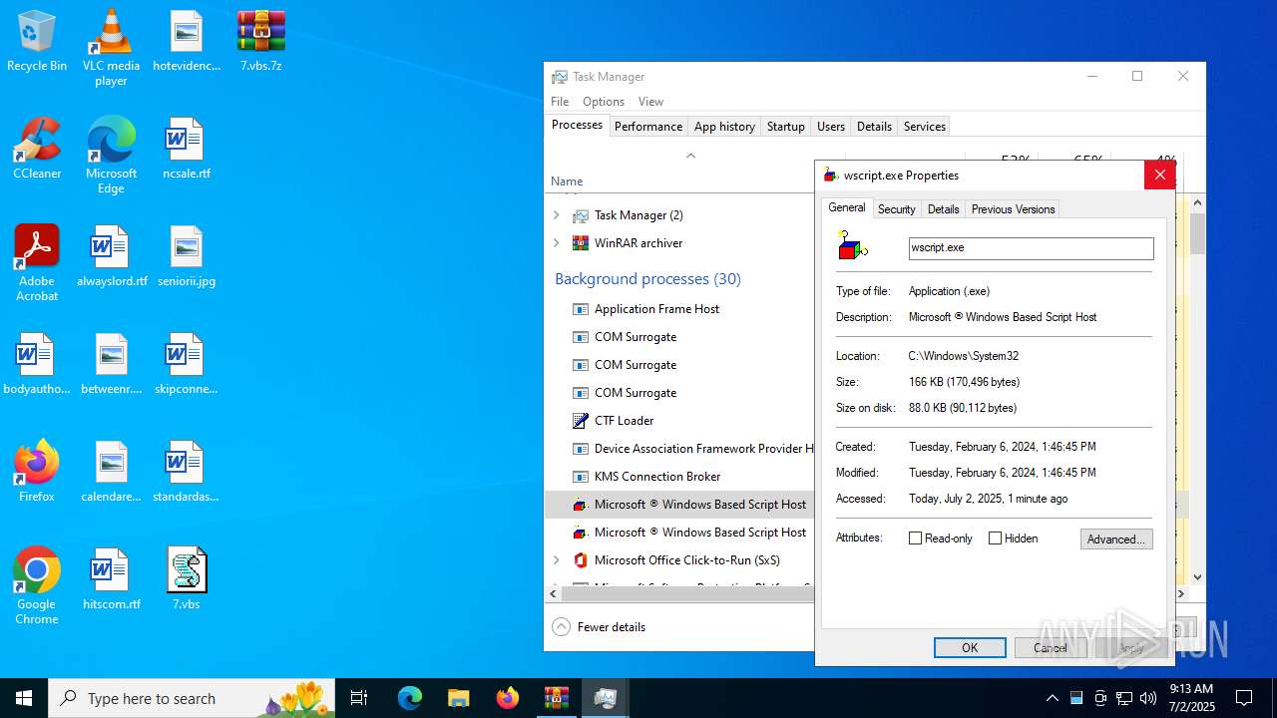Switch to Task Manager taskbar button

(606, 698)
